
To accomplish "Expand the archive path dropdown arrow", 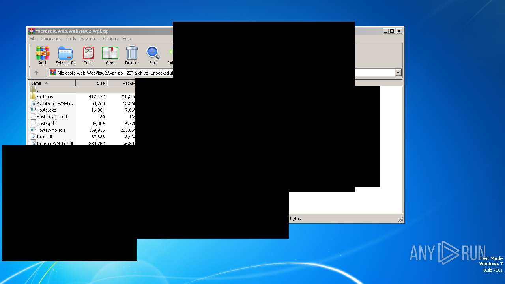I will [398, 73].
